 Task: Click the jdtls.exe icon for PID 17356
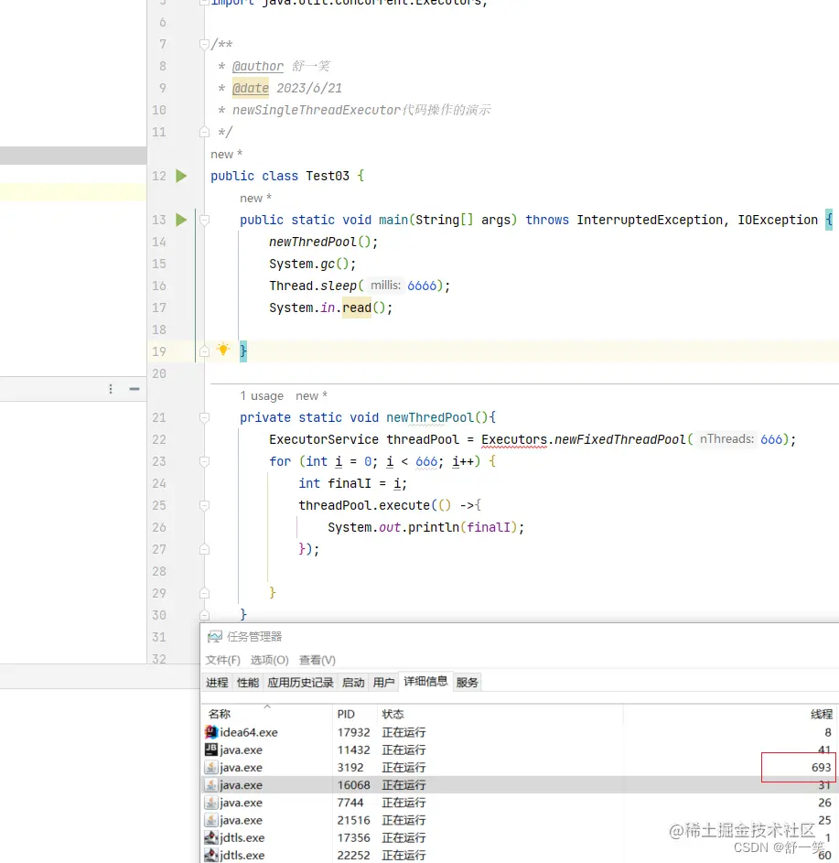pyautogui.click(x=211, y=837)
